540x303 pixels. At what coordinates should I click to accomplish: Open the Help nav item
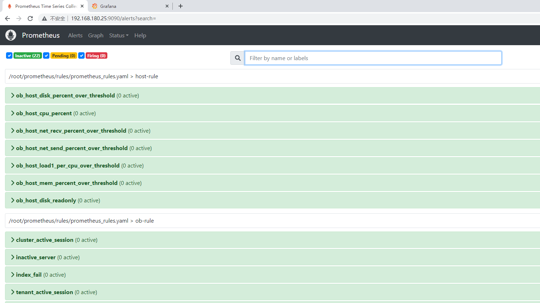pyautogui.click(x=140, y=35)
